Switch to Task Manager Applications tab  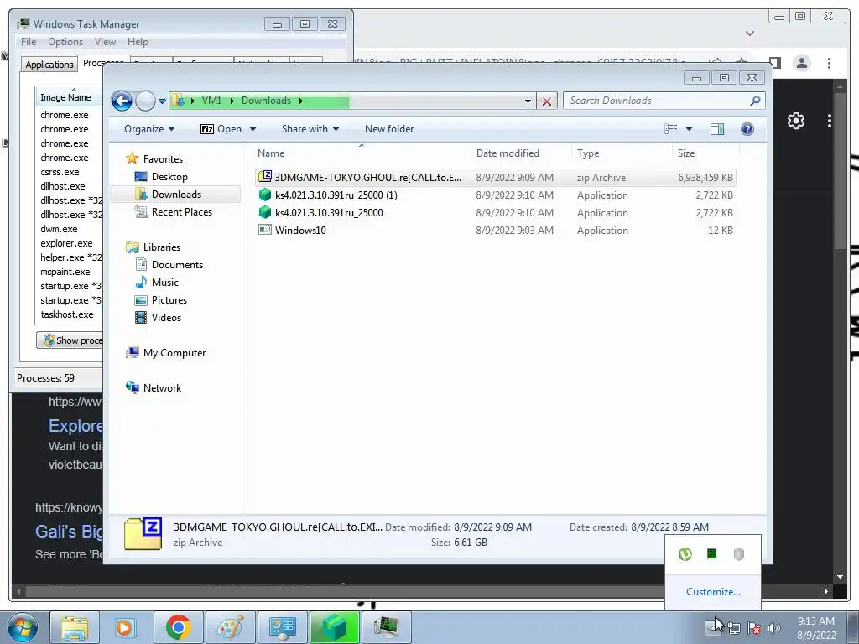point(49,64)
